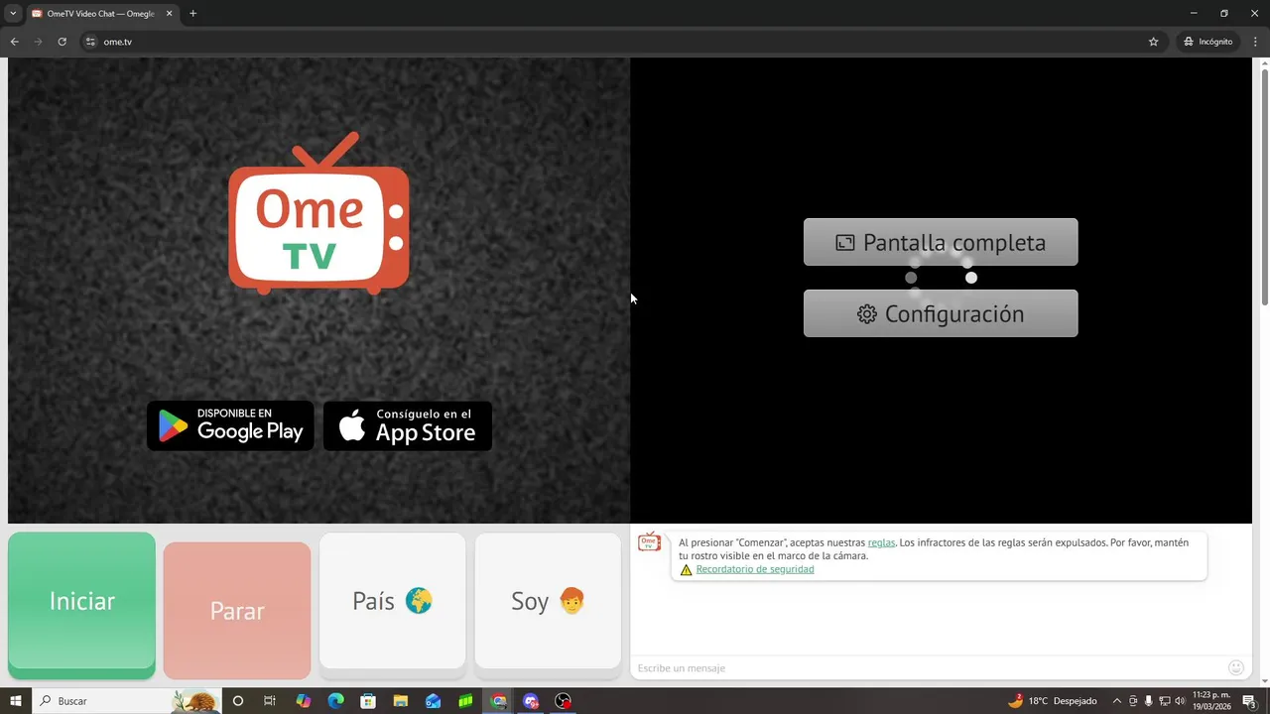
Task: View site information icon in address bar
Action: (90, 42)
